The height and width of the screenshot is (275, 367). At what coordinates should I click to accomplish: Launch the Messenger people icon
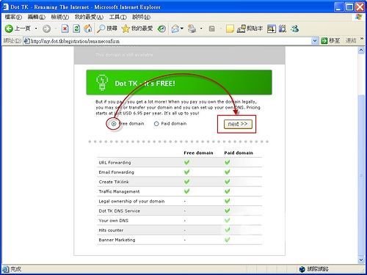(x=295, y=29)
